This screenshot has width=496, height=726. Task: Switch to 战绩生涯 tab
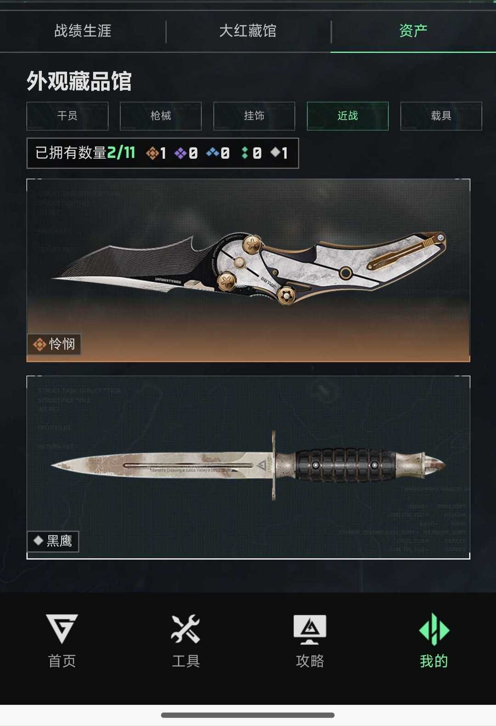83,31
